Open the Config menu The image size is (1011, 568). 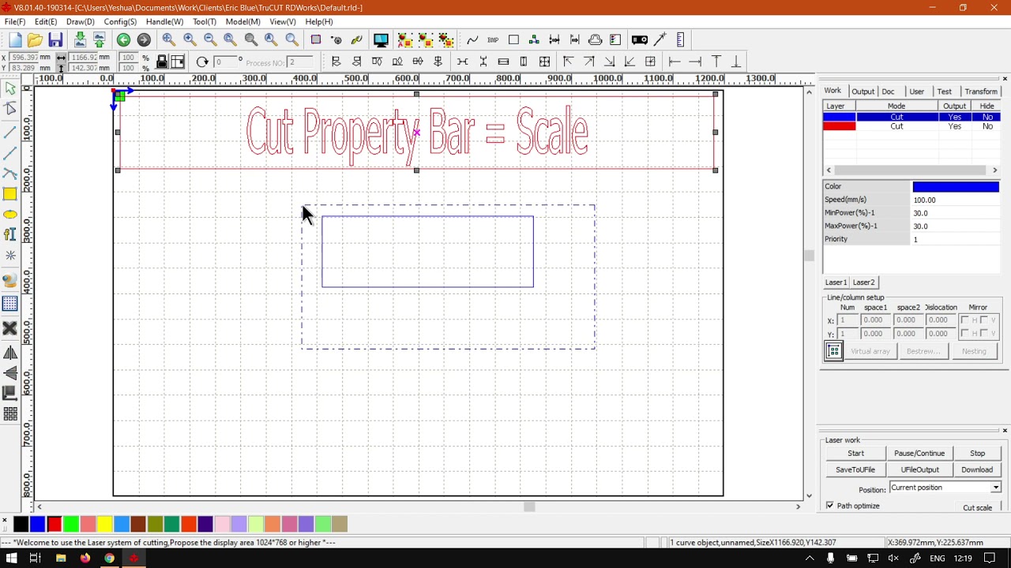tap(120, 22)
